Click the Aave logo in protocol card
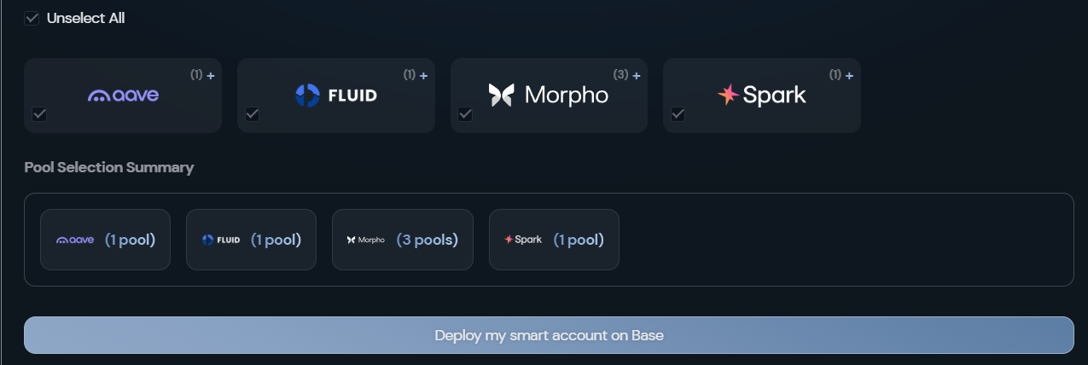 [123, 96]
